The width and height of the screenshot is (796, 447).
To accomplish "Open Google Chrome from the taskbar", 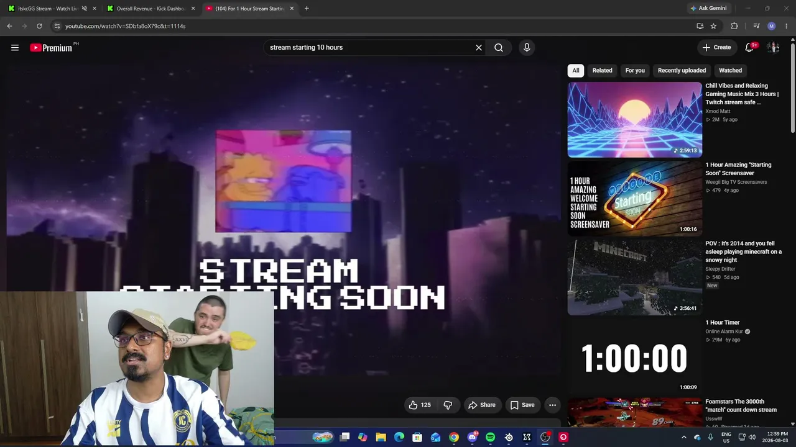I will click(454, 437).
